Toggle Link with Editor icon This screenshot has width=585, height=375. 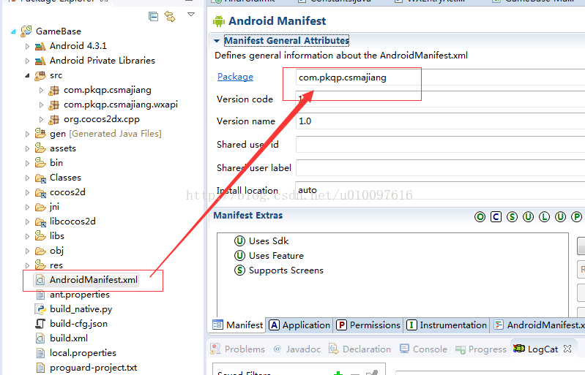(170, 16)
